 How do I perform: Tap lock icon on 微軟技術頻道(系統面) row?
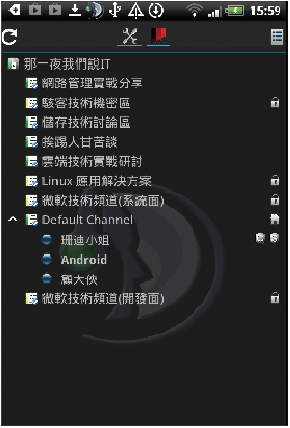[275, 200]
